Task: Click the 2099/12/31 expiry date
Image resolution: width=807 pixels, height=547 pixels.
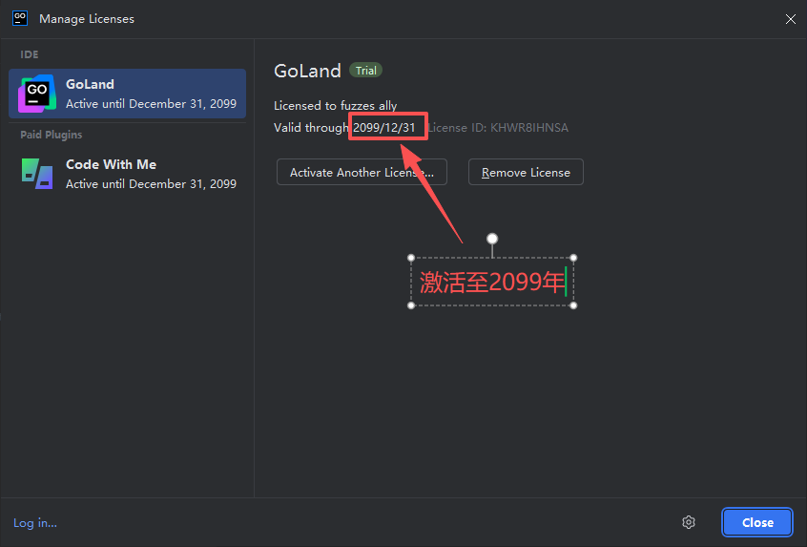Action: click(384, 128)
